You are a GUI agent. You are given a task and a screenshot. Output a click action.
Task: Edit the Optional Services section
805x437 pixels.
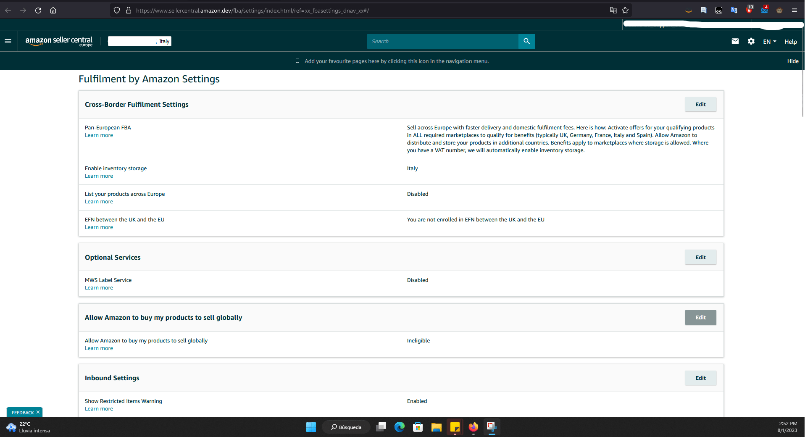pyautogui.click(x=700, y=258)
